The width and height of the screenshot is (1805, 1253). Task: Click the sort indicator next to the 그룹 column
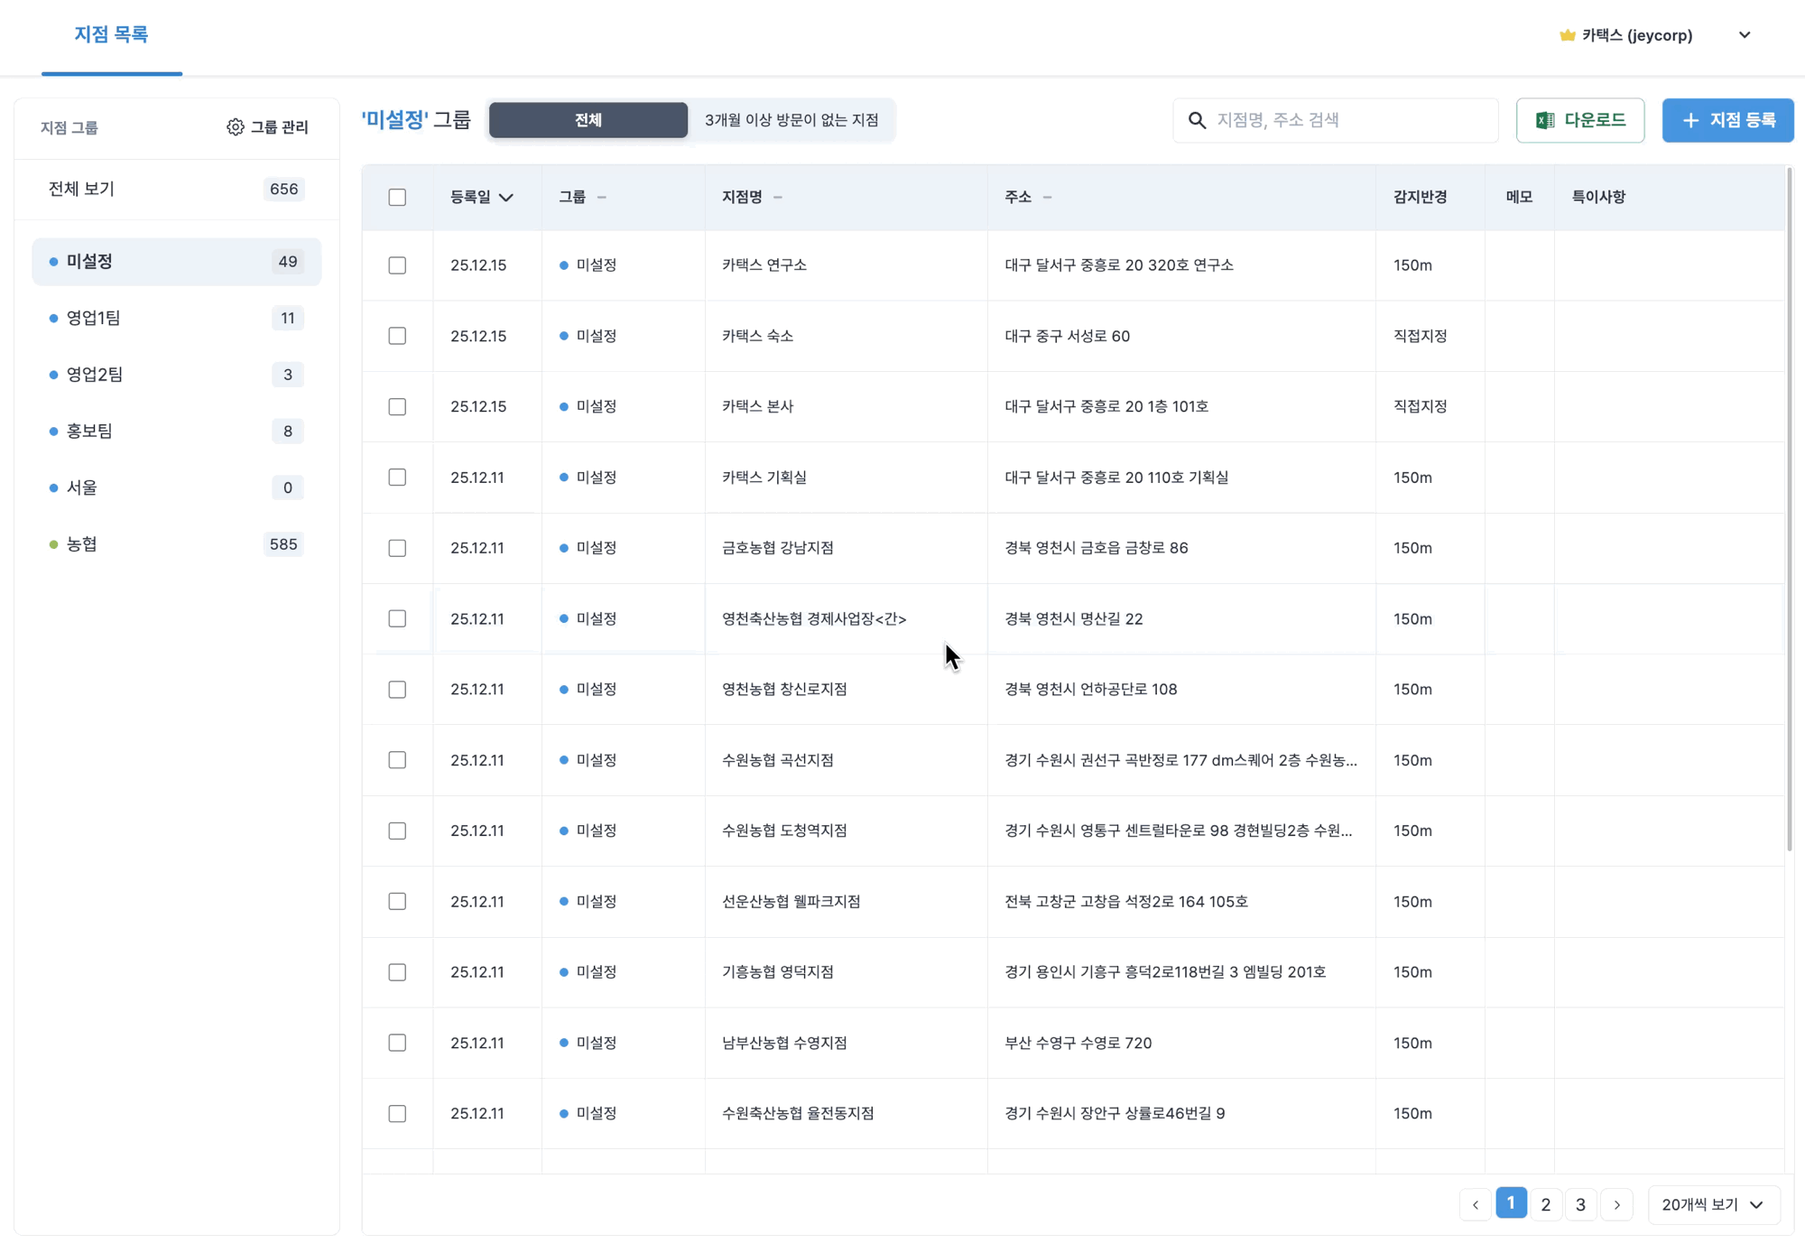pos(602,197)
